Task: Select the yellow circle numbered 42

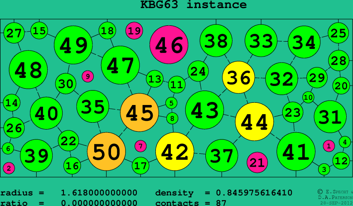Action: click(x=175, y=152)
